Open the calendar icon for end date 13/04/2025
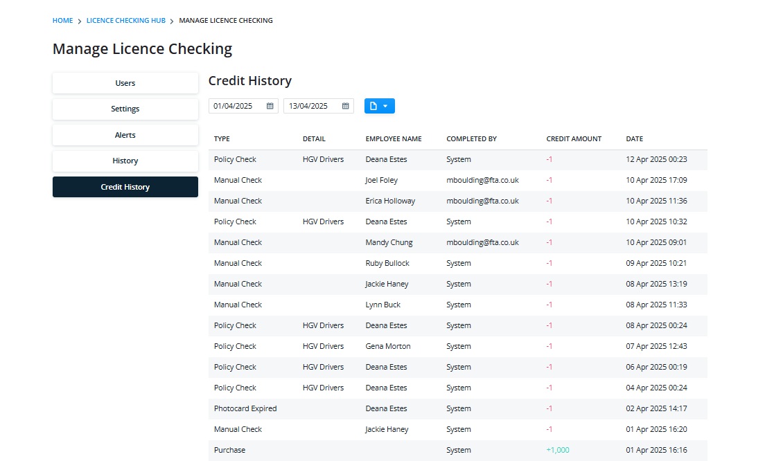This screenshot has width=774, height=461. tap(346, 106)
